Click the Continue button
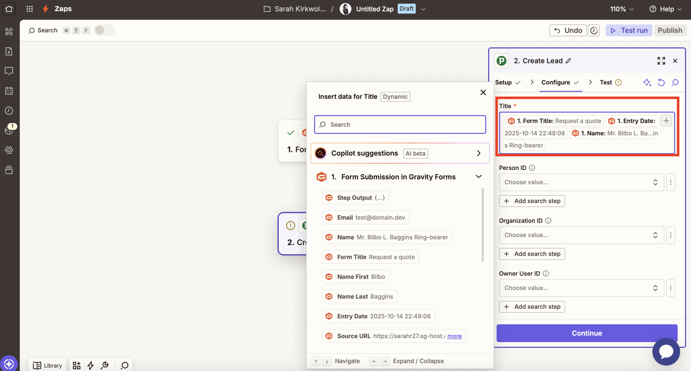The width and height of the screenshot is (691, 371). 587,333
